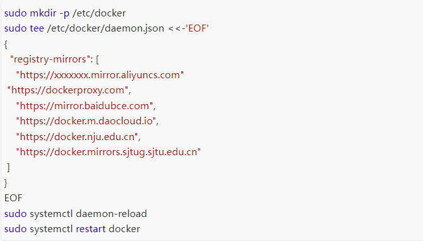
Task: Click 'docker' at end of last line
Action: (x=124, y=229)
